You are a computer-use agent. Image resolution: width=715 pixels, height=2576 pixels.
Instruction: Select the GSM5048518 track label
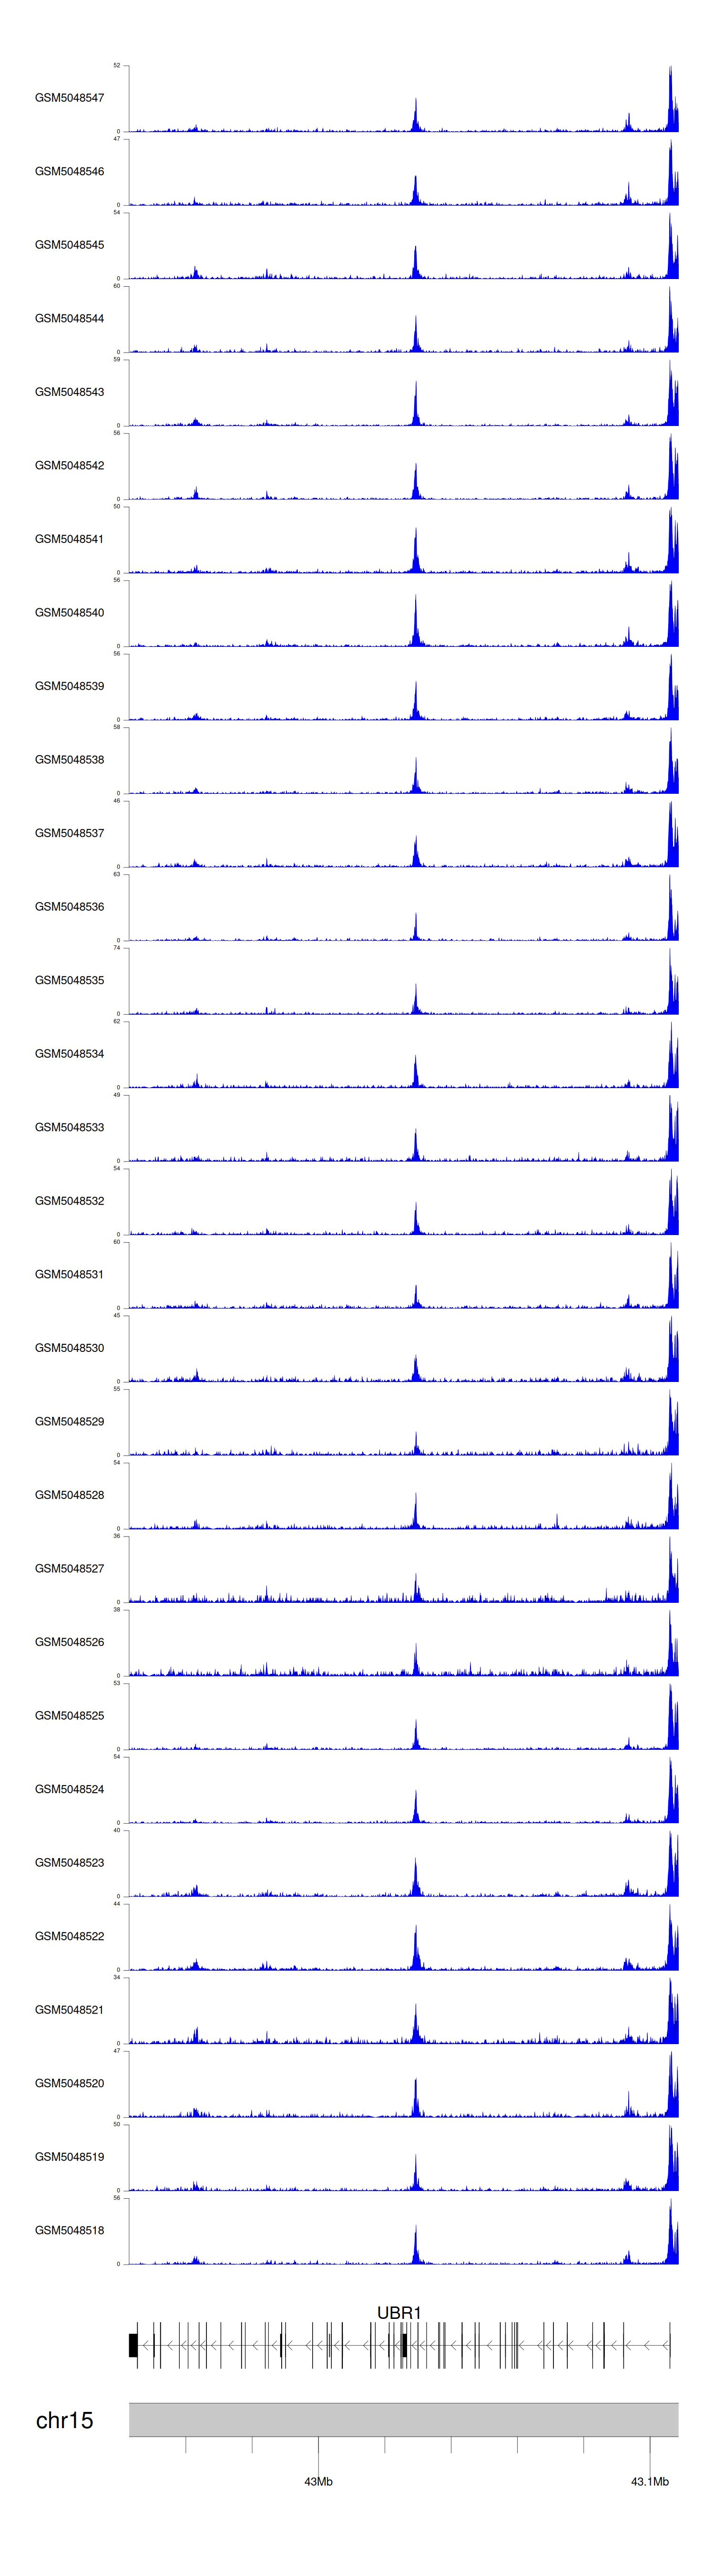coord(69,2230)
